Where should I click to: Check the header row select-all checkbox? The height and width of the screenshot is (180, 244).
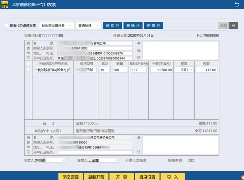[x=28, y=63]
